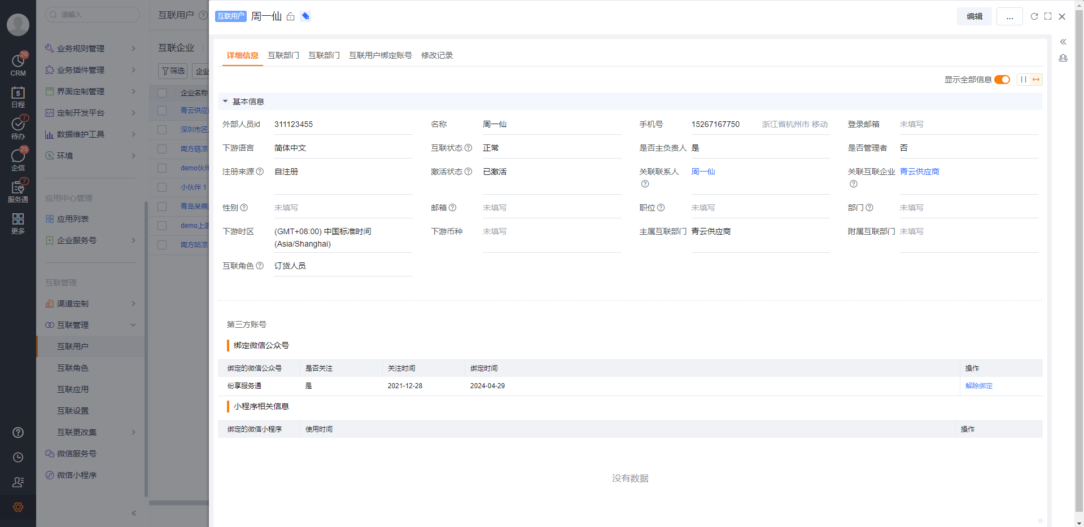This screenshot has height=527, width=1084.
Task: Expand 业务插件管理 menu arrow
Action: [x=134, y=70]
